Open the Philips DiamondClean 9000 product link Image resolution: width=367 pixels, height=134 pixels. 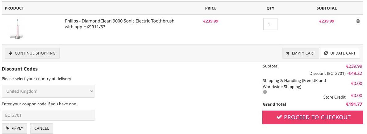(119, 24)
